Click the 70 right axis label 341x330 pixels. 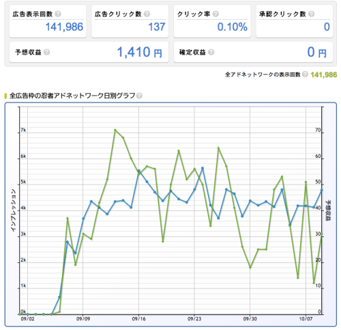[x=318, y=130]
